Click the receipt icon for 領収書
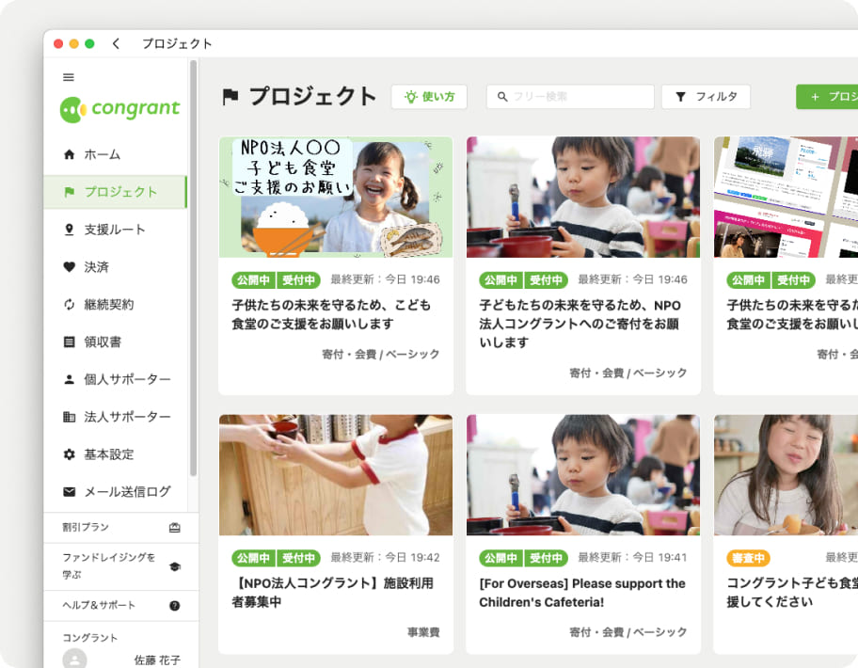The height and width of the screenshot is (668, 858). [x=69, y=342]
